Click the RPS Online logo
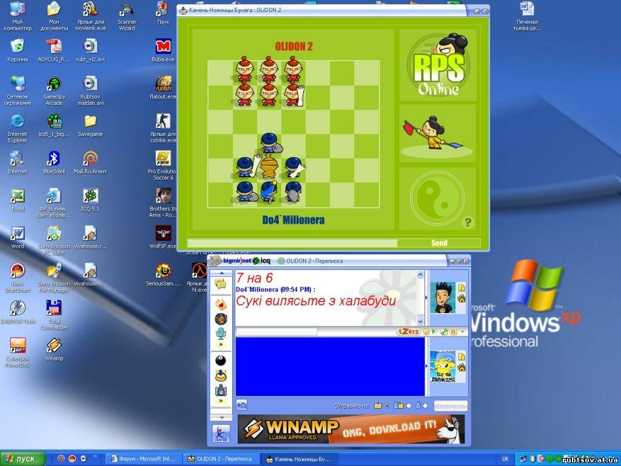 pos(438,65)
